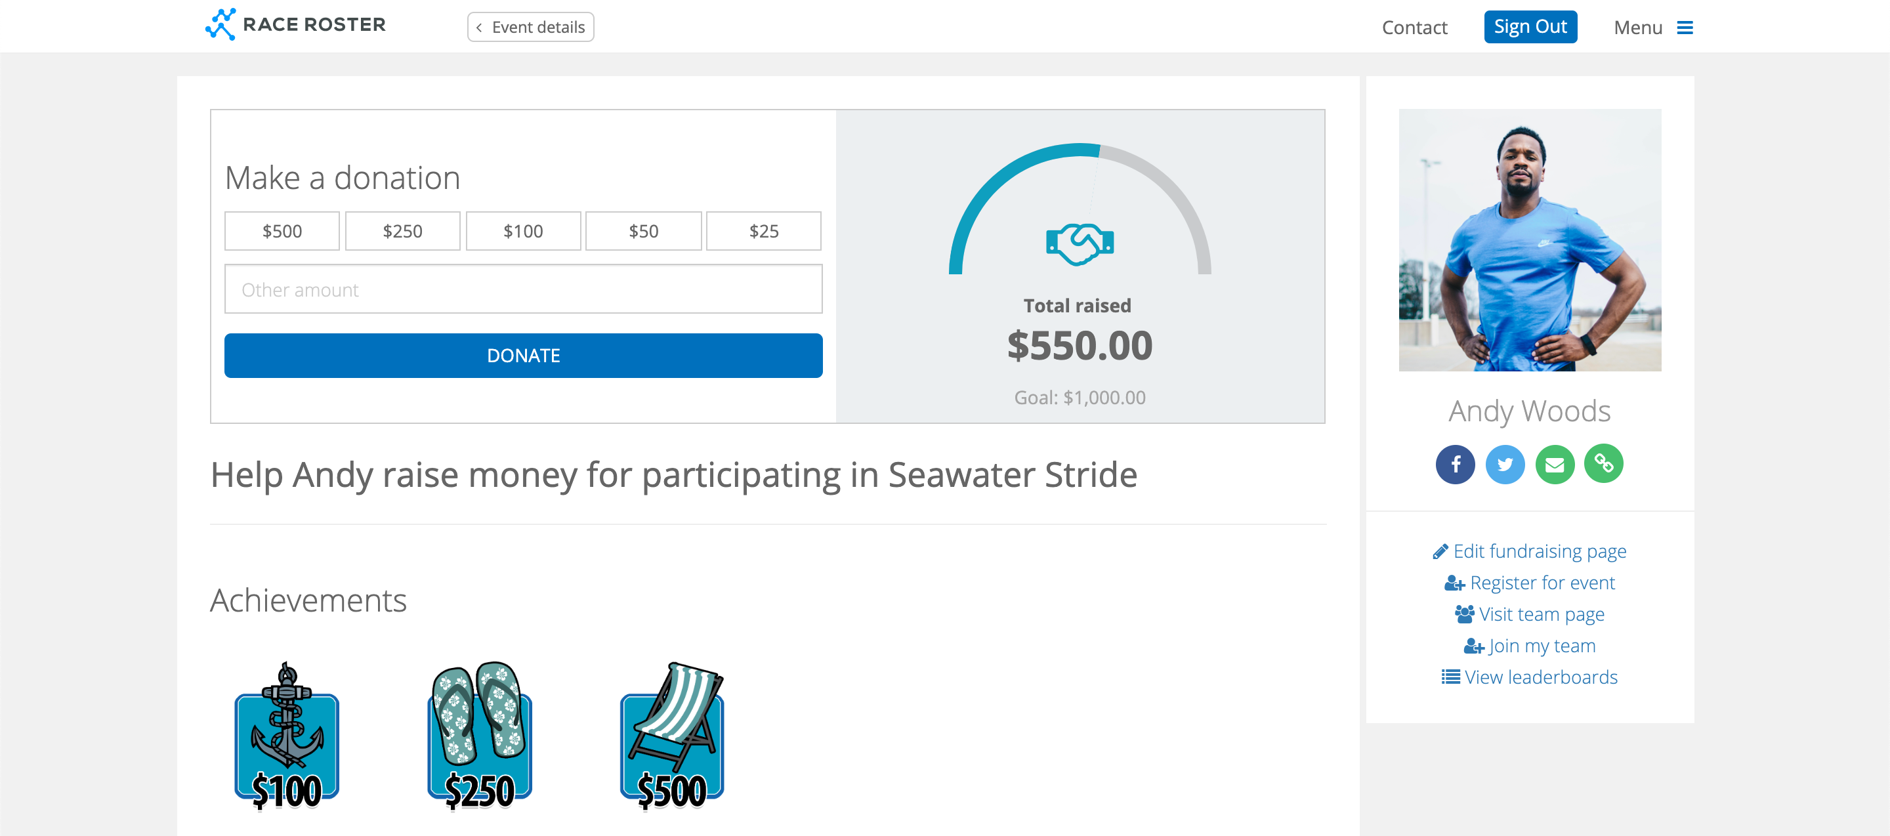Click the $100 anchor achievement badge

[287, 736]
